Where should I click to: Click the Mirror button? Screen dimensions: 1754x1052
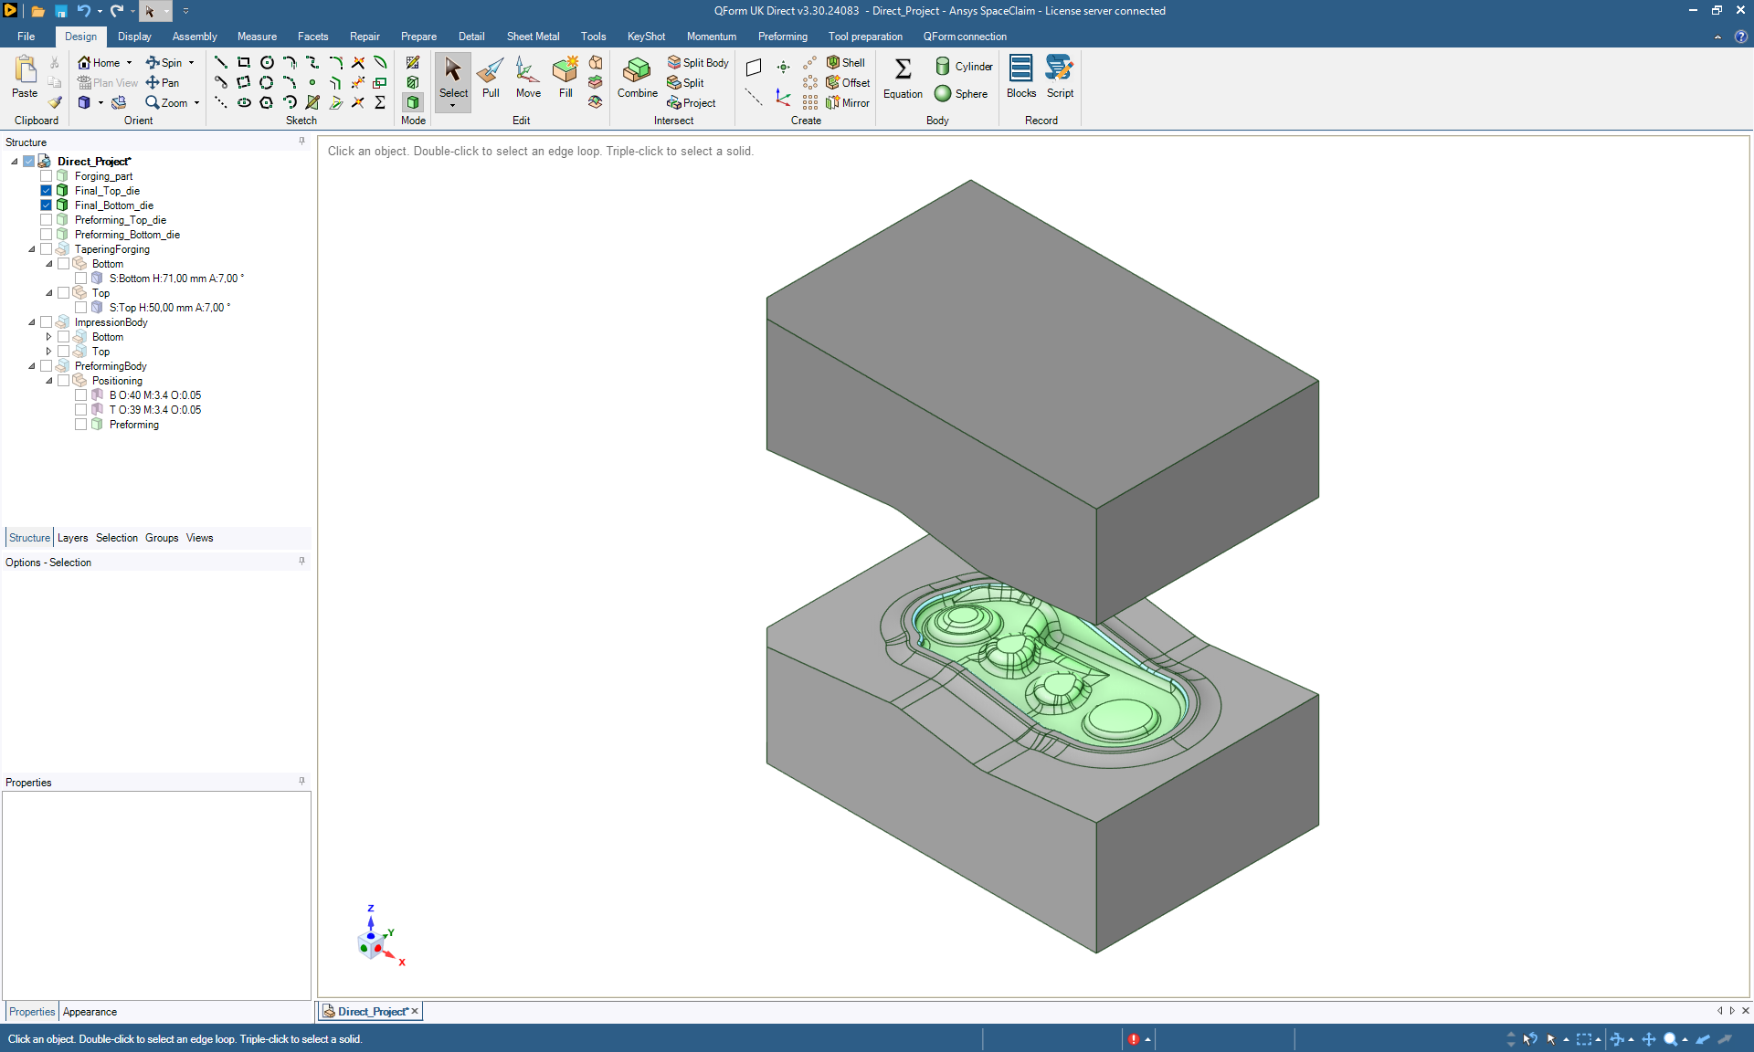(x=848, y=103)
